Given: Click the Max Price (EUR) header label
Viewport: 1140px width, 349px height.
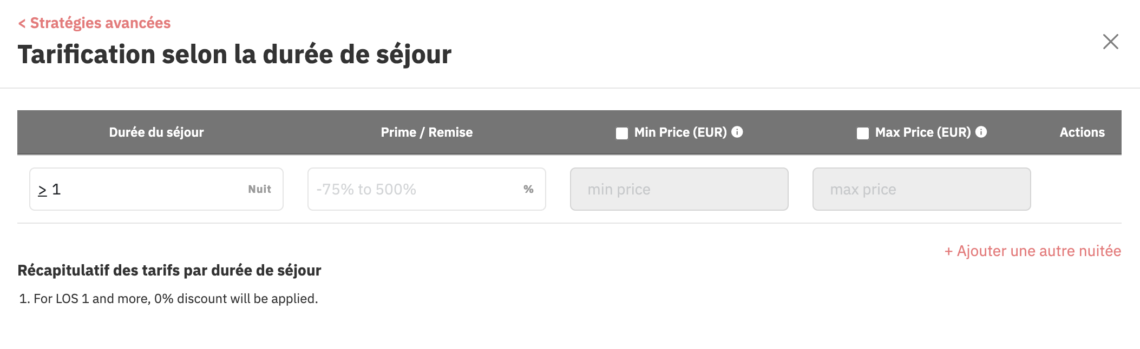Looking at the screenshot, I should pos(923,132).
